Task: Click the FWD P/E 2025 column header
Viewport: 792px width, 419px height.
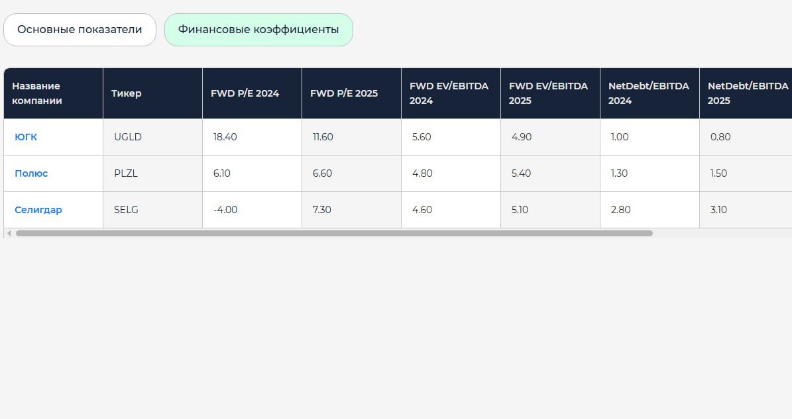Action: 351,93
